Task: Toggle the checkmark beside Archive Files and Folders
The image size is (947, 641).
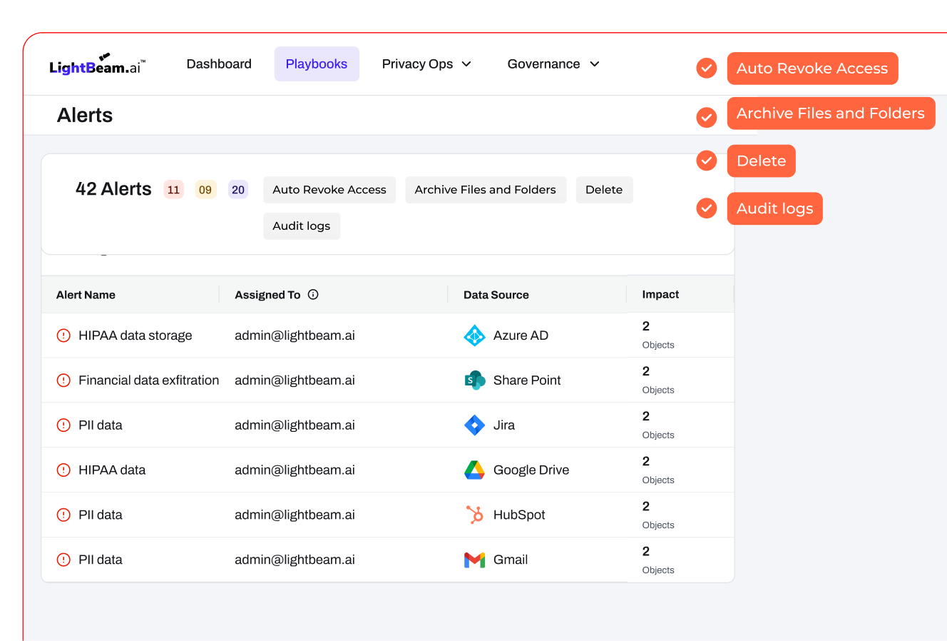Action: pyautogui.click(x=706, y=117)
